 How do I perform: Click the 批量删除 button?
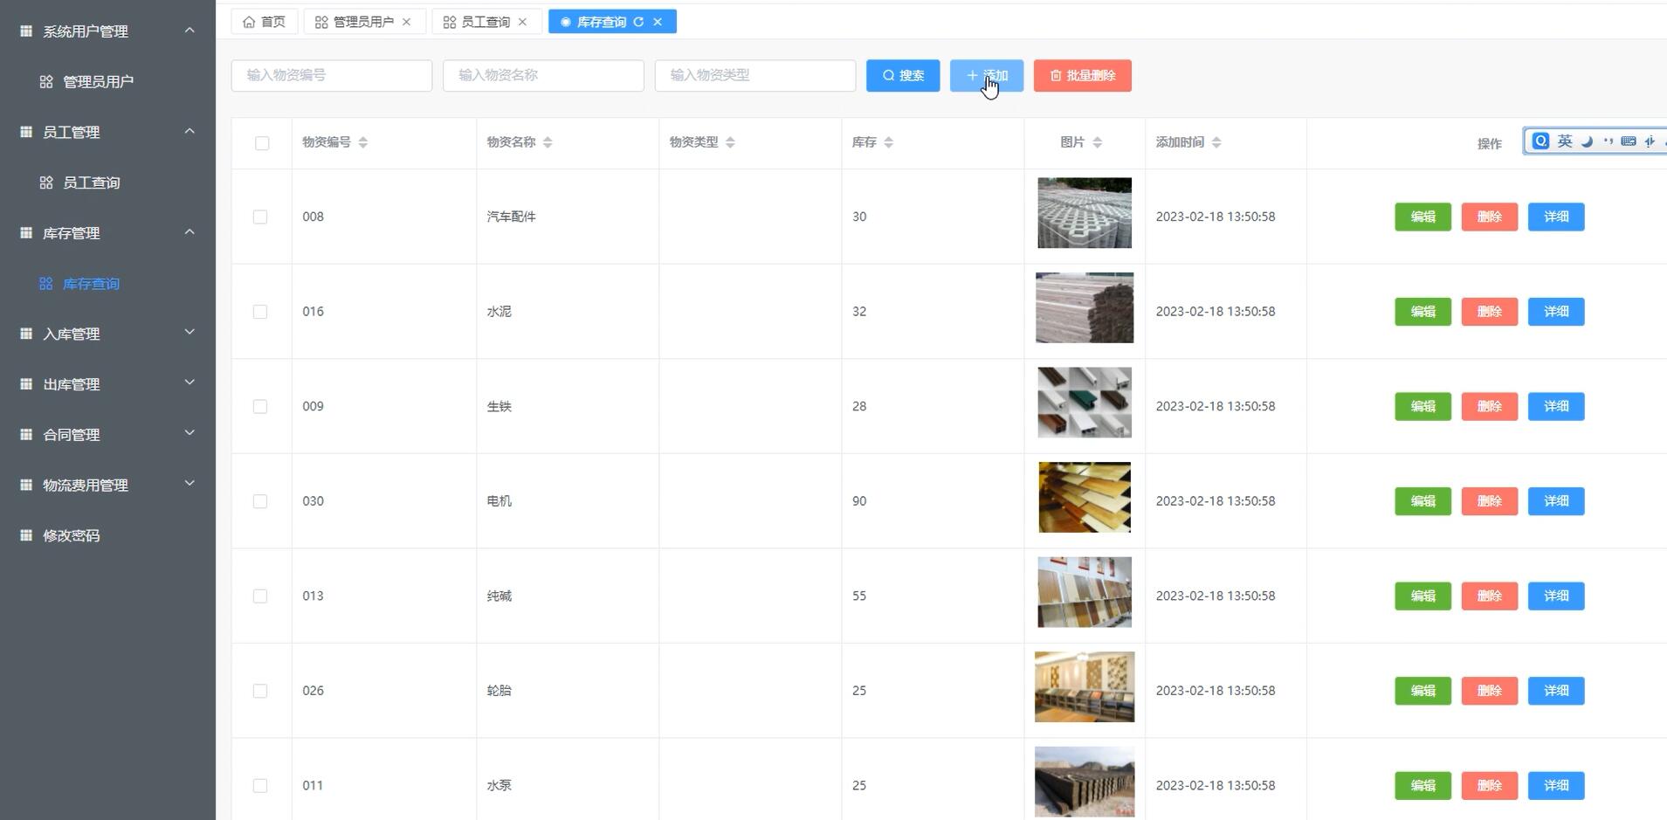[x=1083, y=75]
